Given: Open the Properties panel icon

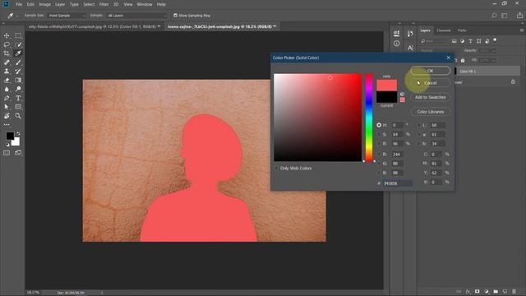Looking at the screenshot, I should [x=396, y=33].
